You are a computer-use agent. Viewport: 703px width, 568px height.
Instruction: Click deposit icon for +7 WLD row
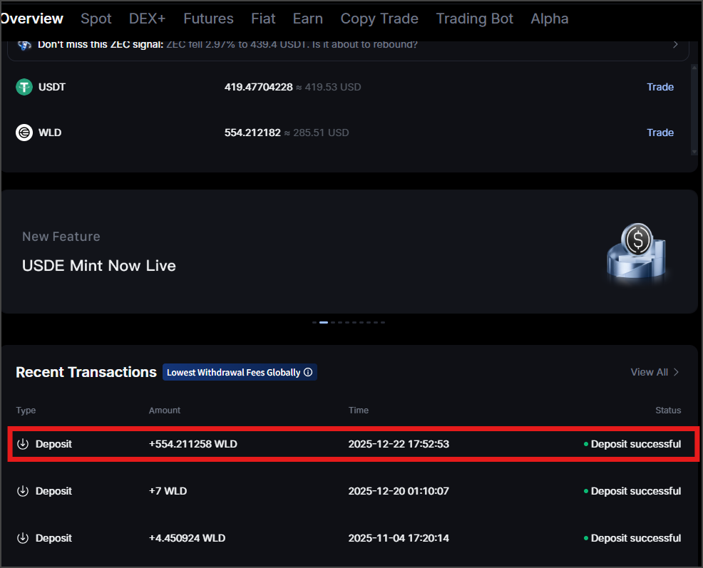[23, 491]
